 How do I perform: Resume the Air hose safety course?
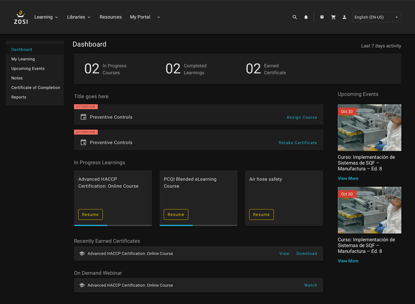point(261,215)
